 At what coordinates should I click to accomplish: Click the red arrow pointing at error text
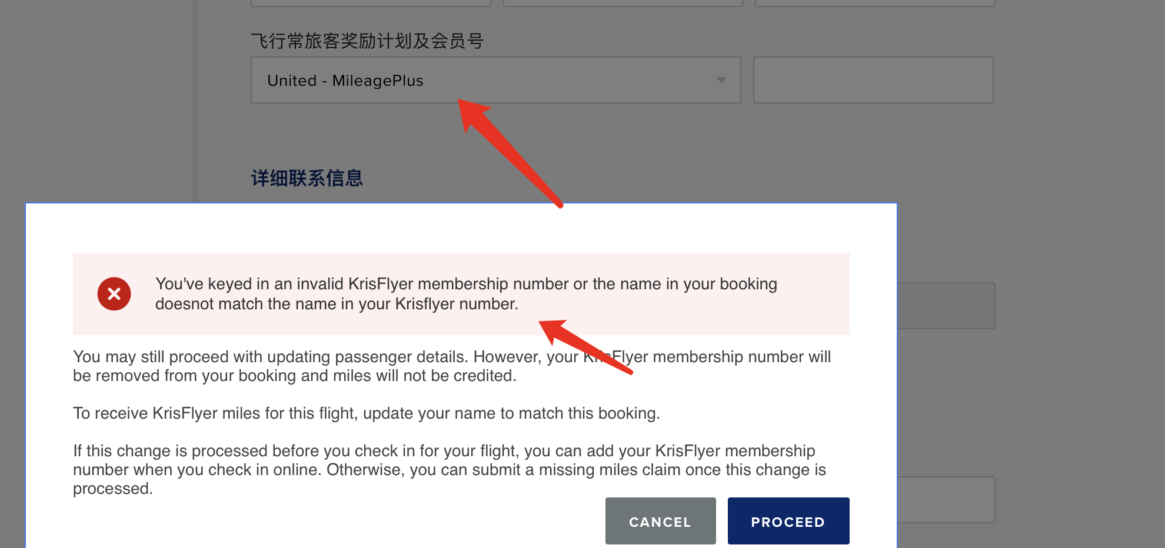(585, 347)
